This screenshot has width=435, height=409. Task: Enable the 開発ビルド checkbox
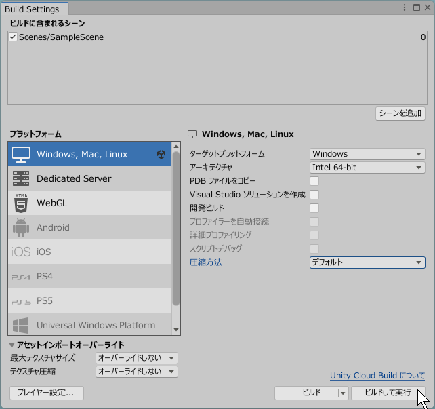[314, 208]
